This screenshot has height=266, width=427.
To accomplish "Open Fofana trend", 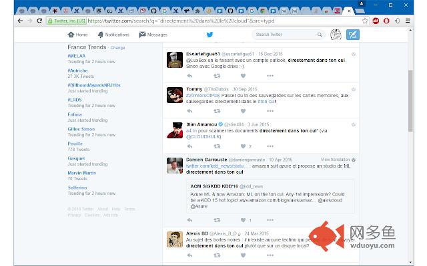I will point(75,114).
